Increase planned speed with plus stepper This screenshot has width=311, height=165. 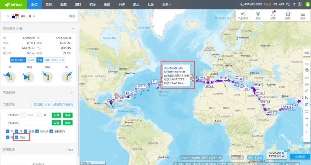click(39, 115)
